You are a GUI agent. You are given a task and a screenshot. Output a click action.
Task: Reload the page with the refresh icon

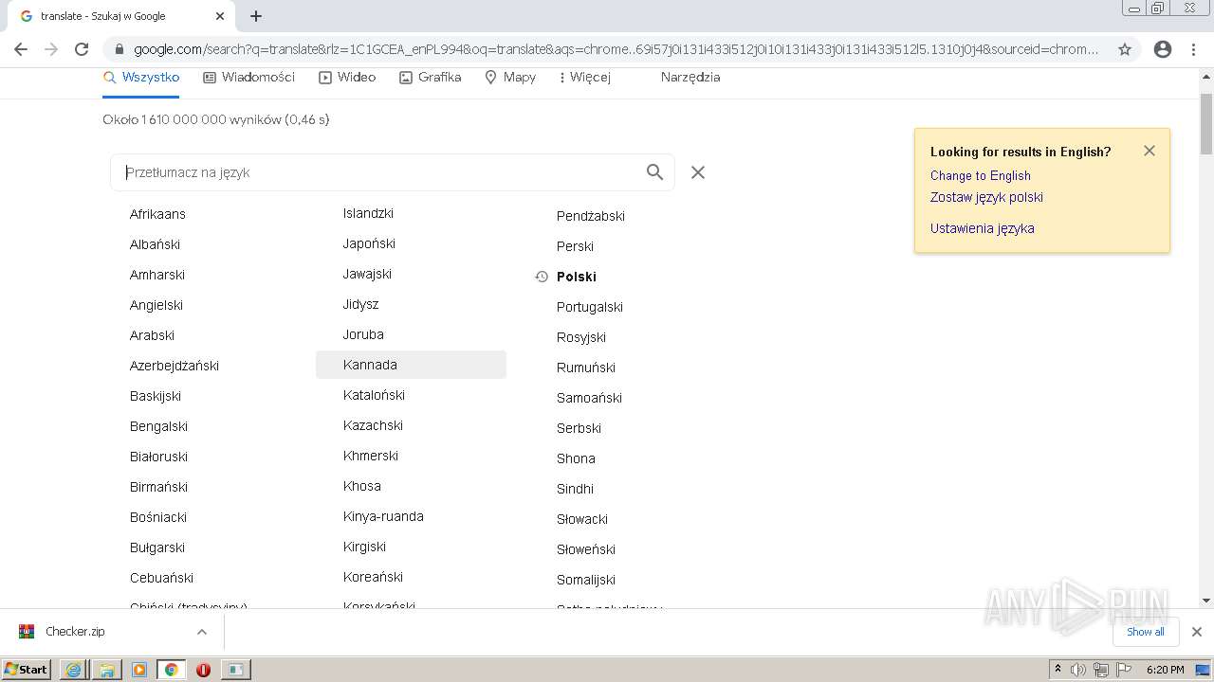click(x=82, y=49)
